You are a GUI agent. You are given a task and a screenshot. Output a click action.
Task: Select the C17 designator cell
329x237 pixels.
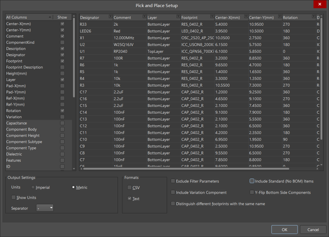[96, 92]
